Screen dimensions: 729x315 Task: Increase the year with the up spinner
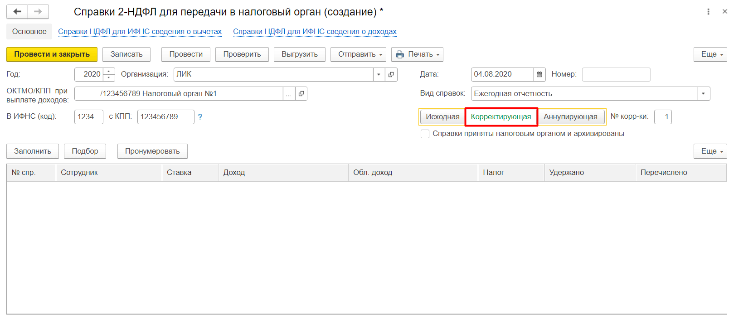pyautogui.click(x=109, y=71)
